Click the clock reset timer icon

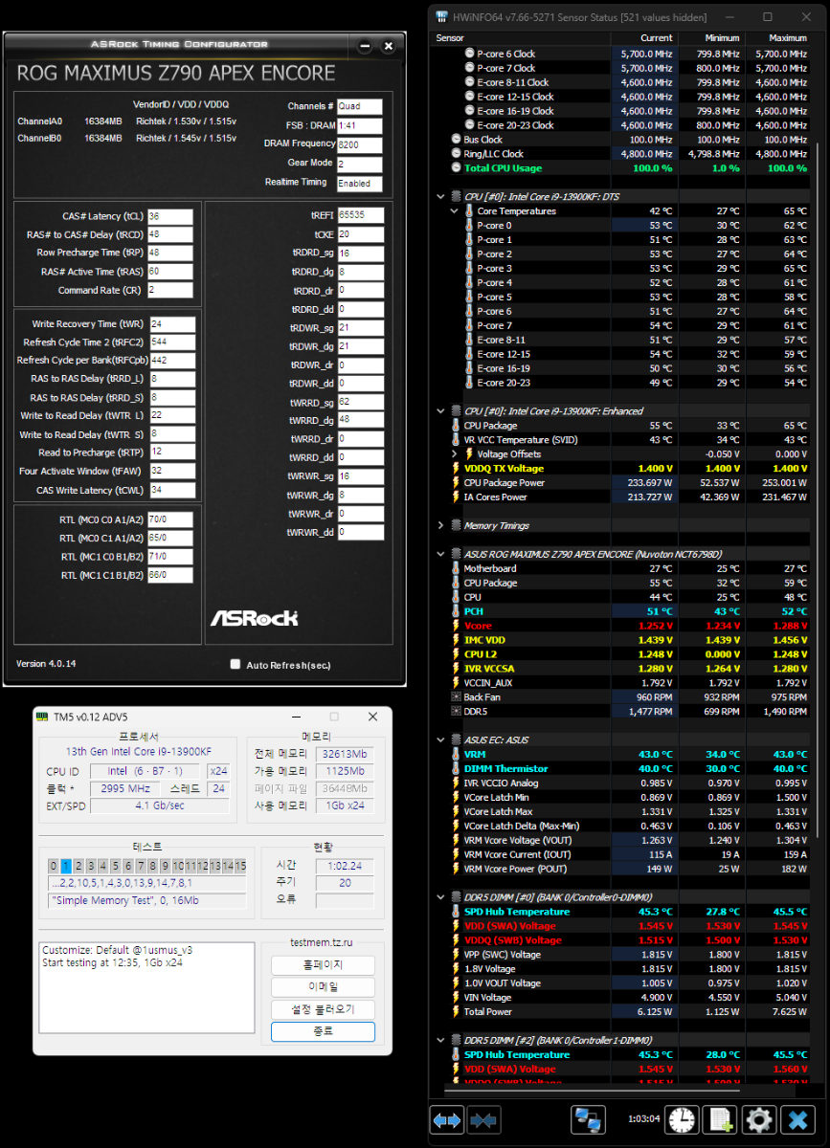(x=682, y=1119)
